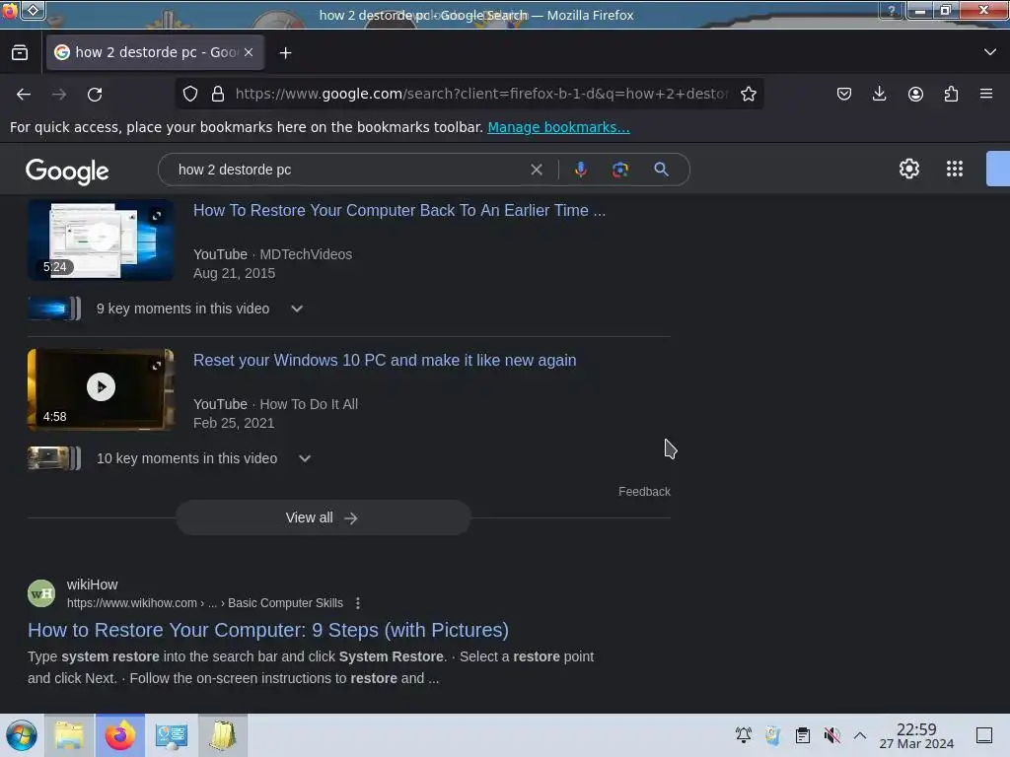
Task: Click the magnifier search button
Action: (x=661, y=170)
